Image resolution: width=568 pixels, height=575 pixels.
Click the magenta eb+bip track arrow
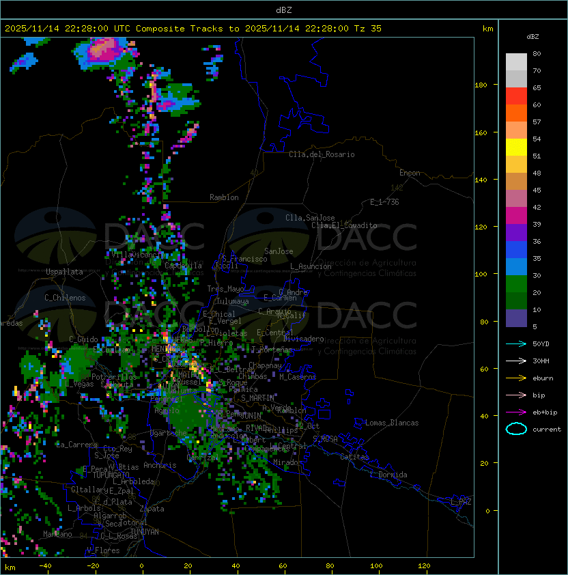pyautogui.click(x=516, y=412)
